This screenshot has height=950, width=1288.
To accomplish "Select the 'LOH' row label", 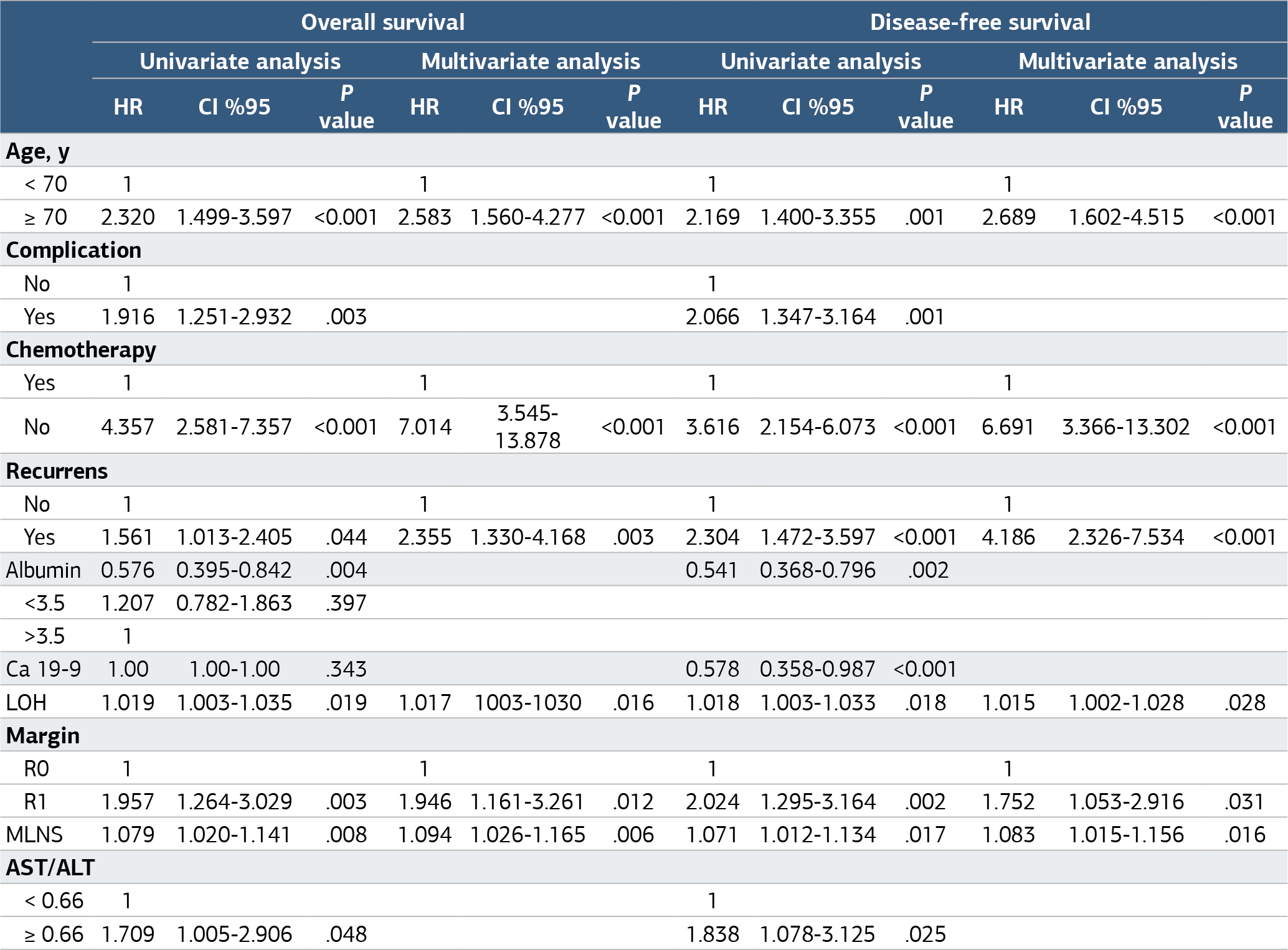I will click(27, 703).
